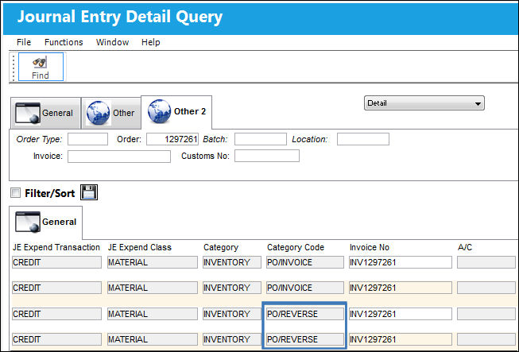The height and width of the screenshot is (352, 519).
Task: Click the Order field containing 1297261
Action: (x=172, y=139)
